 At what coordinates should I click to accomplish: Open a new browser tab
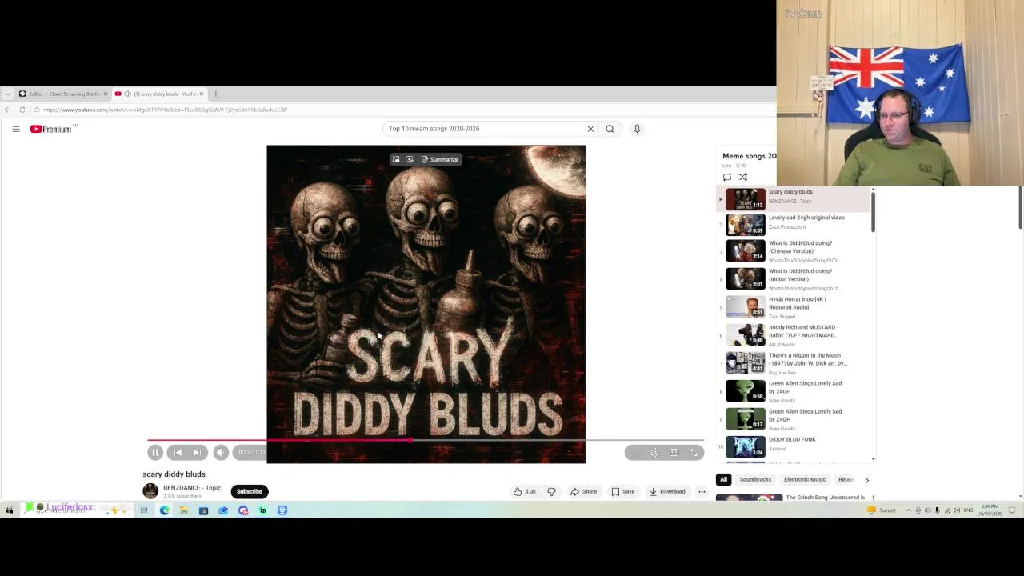pyautogui.click(x=215, y=94)
